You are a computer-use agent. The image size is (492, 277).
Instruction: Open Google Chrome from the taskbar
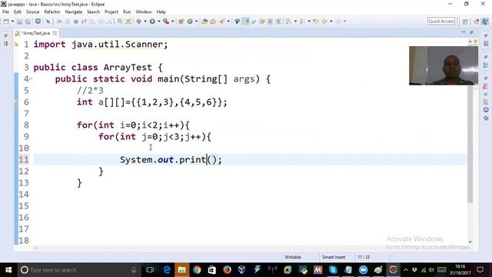pos(197,270)
